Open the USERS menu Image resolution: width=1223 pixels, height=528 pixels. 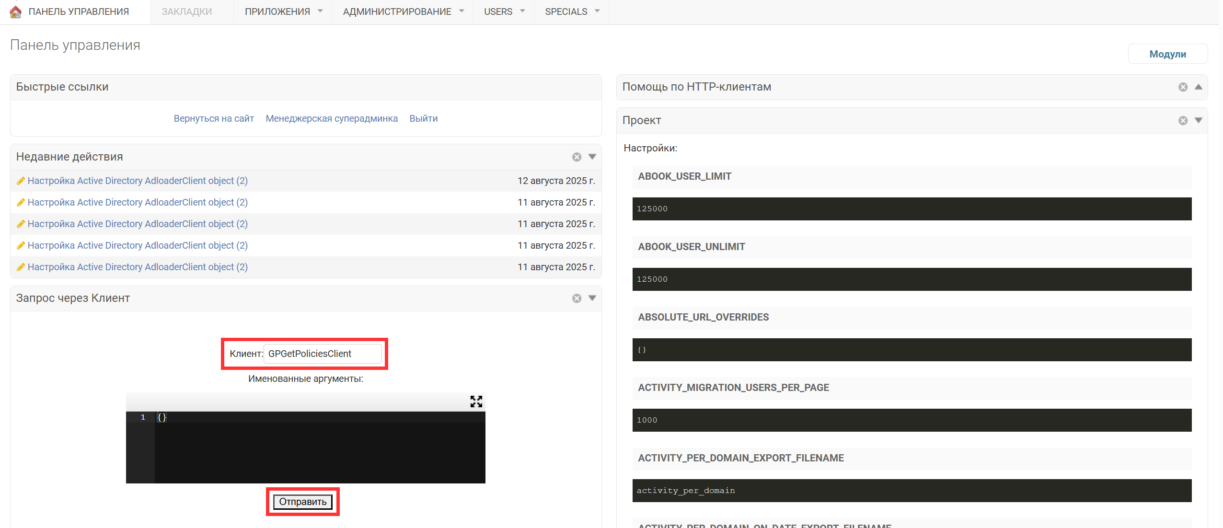click(504, 11)
